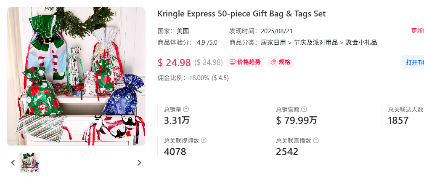Select the 聚会小礼品 category breadcrumb
The height and width of the screenshot is (177, 424).
362,43
